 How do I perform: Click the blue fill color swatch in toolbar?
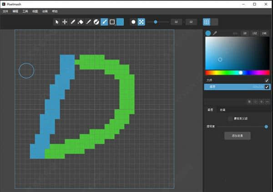(120, 22)
